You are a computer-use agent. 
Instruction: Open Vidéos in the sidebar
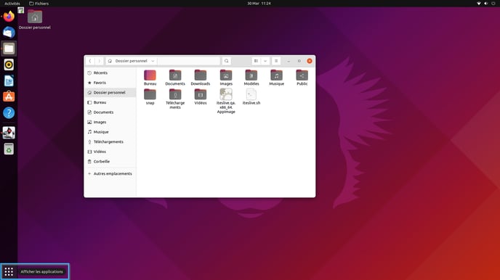point(110,152)
